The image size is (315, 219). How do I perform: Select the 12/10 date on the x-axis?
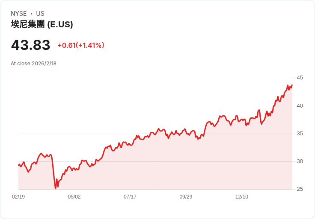click(x=242, y=197)
